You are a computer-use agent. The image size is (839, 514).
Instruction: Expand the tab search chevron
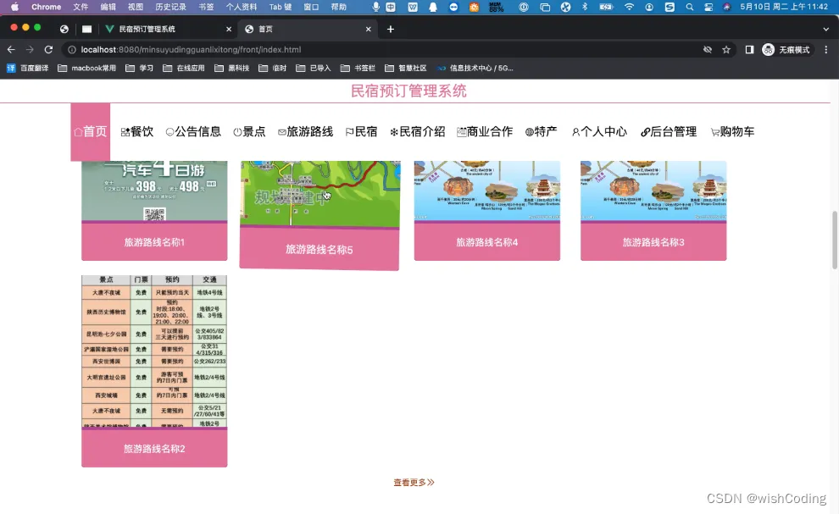(826, 29)
